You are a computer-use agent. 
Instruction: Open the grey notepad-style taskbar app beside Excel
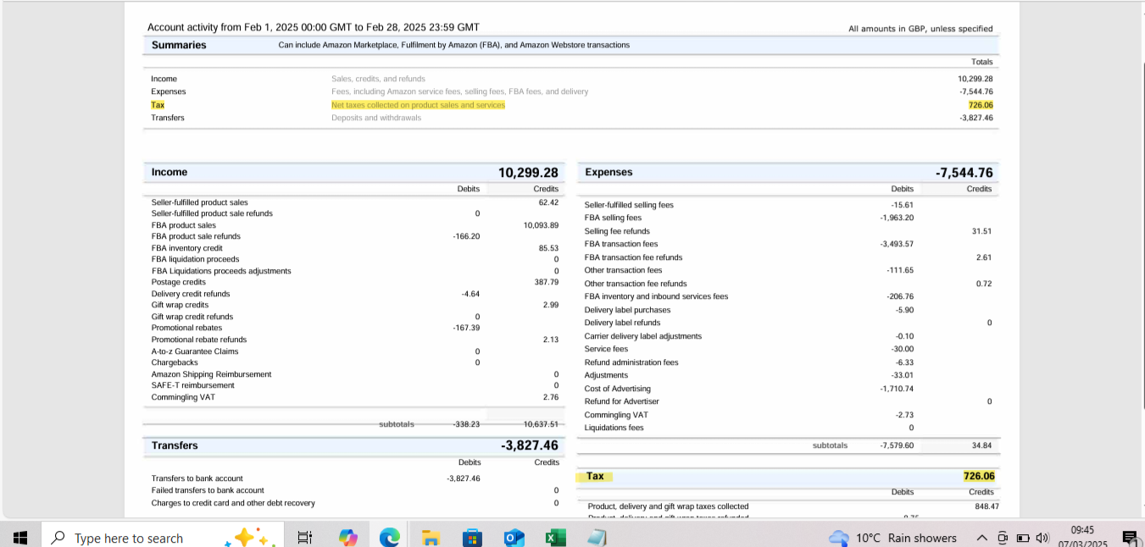click(x=597, y=538)
